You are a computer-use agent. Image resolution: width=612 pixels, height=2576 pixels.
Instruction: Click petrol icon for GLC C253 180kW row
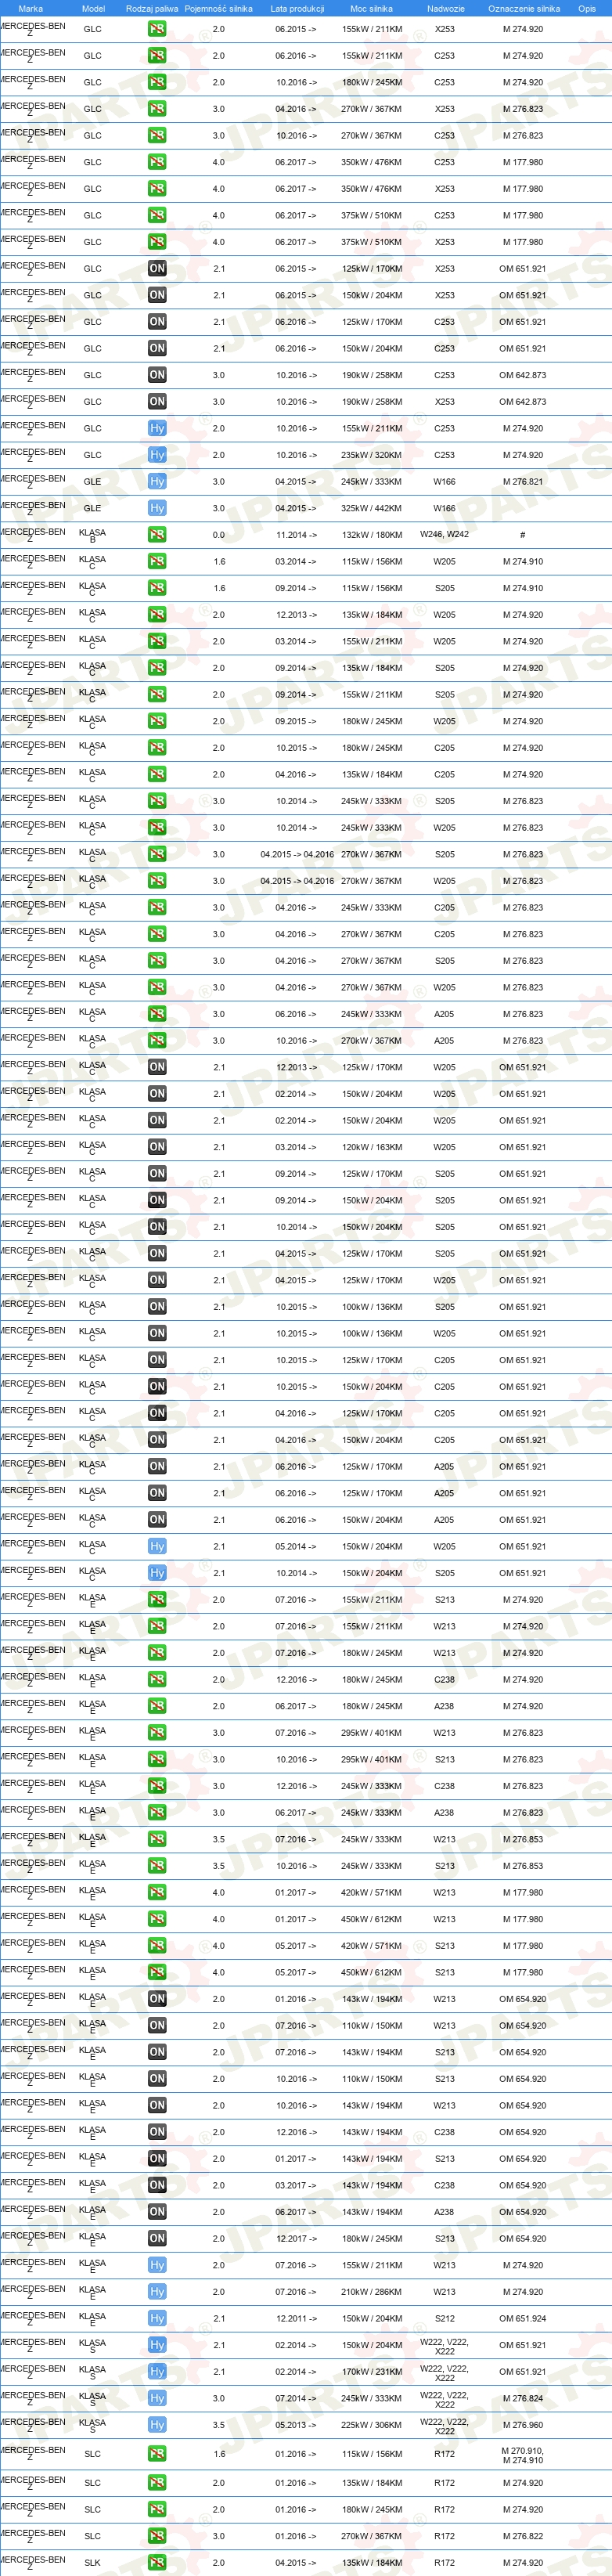[157, 82]
